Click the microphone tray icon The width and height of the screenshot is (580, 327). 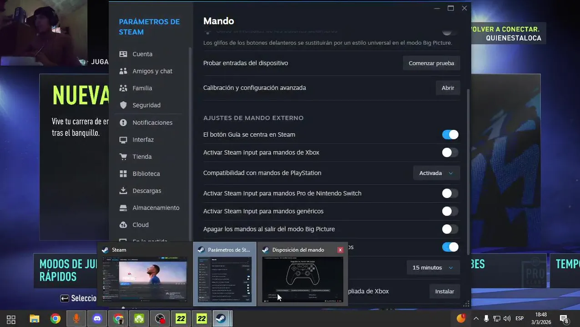click(x=486, y=319)
